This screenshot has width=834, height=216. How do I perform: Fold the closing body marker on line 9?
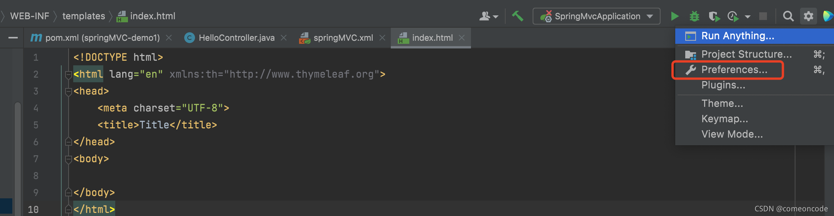69,193
